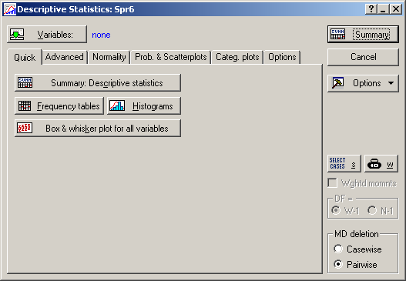This screenshot has height=281, width=406.
Task: Switch to the Advanced tab
Action: pos(65,57)
